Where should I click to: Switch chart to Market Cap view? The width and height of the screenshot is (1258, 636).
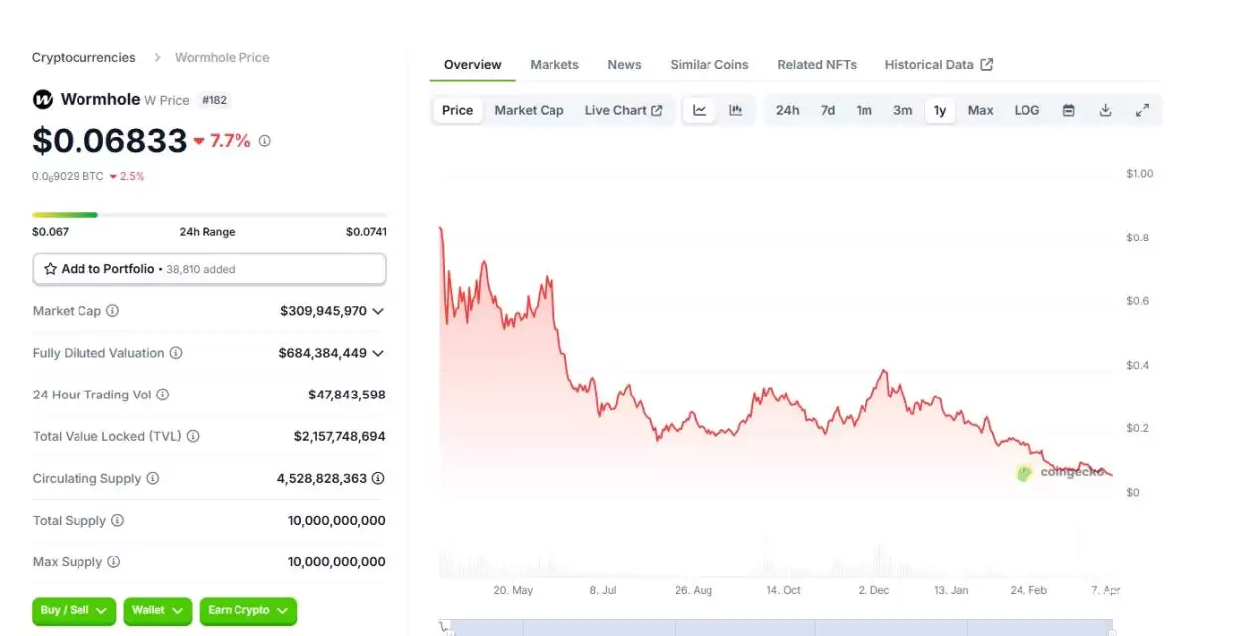point(529,110)
